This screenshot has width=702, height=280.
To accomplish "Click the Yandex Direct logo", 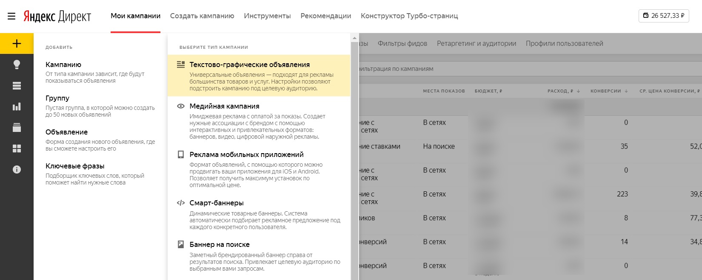I will 57,16.
